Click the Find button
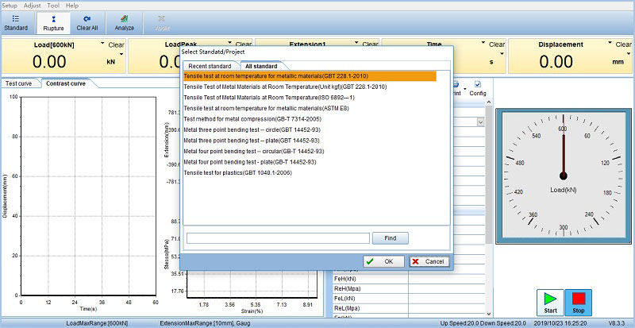Image resolution: width=635 pixels, height=328 pixels. point(390,237)
